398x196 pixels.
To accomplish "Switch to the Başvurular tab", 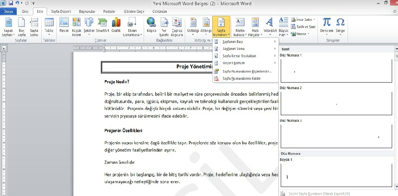I will (x=87, y=11).
